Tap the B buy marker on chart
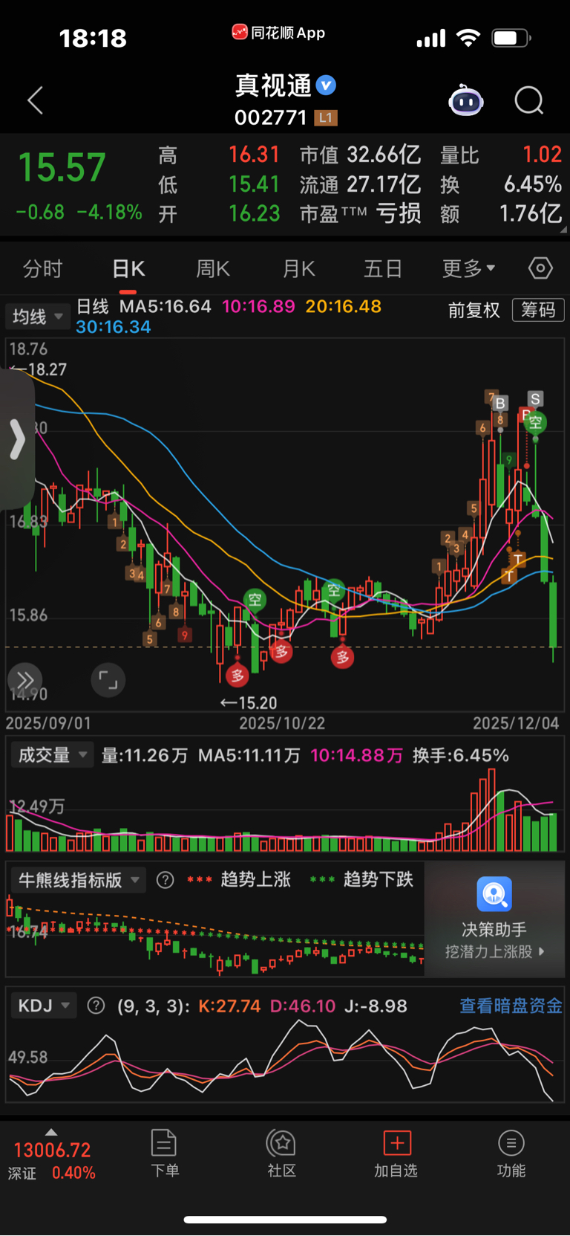The width and height of the screenshot is (570, 1236). click(500, 404)
